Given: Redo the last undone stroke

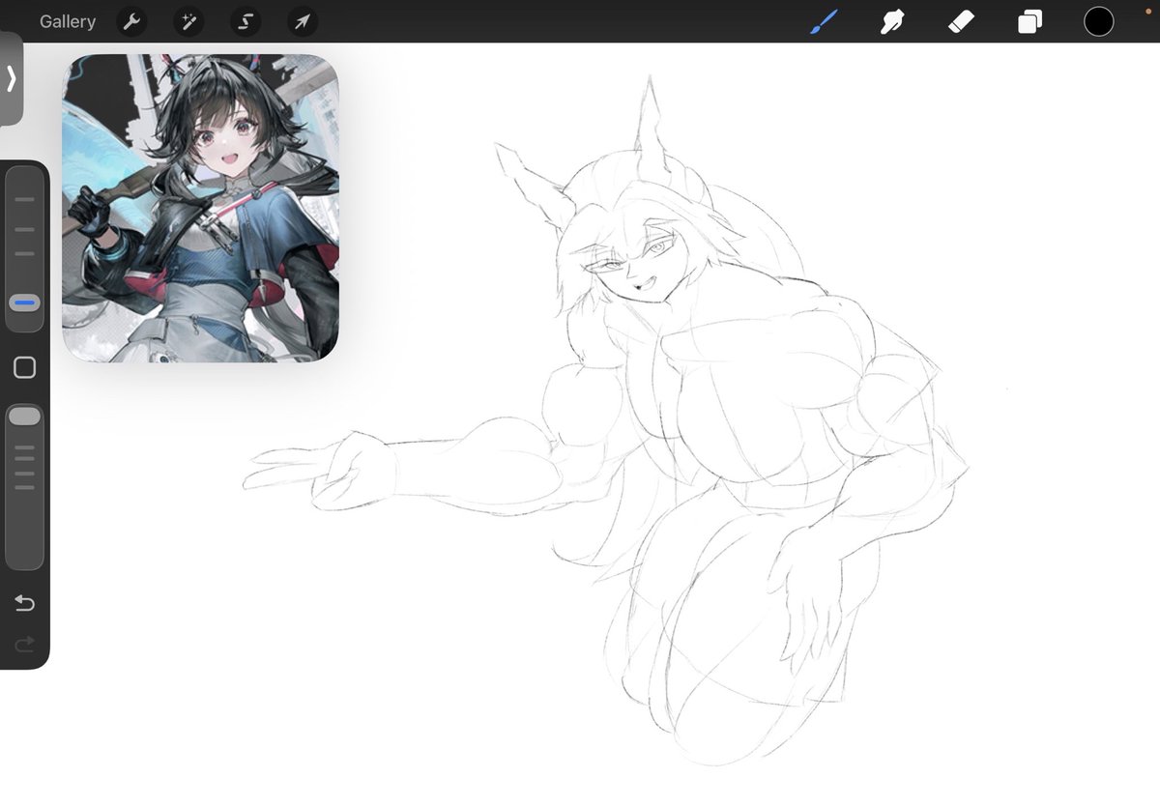Looking at the screenshot, I should pyautogui.click(x=24, y=644).
